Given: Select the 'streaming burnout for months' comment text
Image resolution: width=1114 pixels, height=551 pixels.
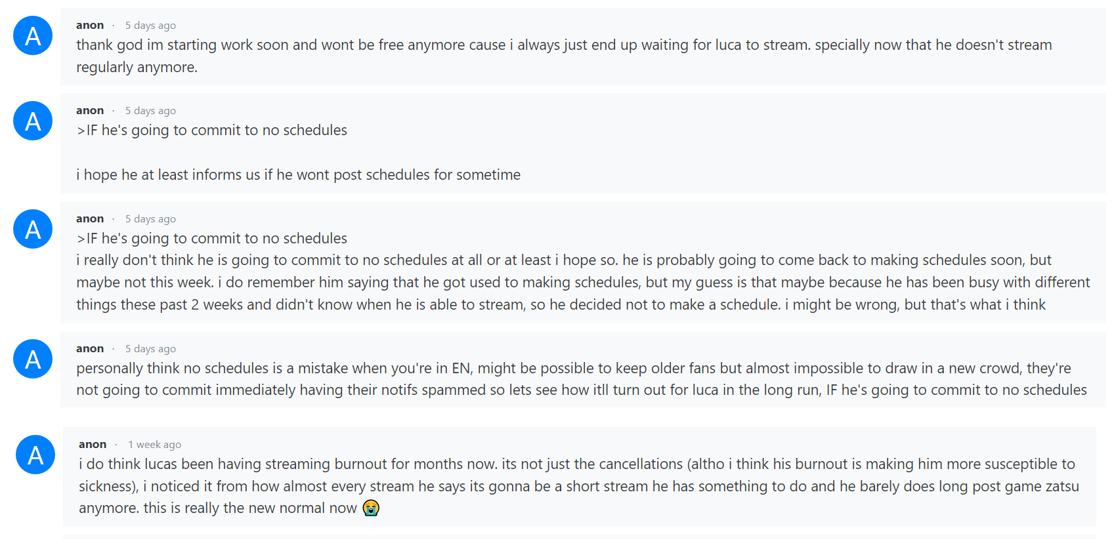Looking at the screenshot, I should (x=579, y=486).
